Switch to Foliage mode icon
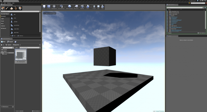207x112 pixels. tap(16, 8)
